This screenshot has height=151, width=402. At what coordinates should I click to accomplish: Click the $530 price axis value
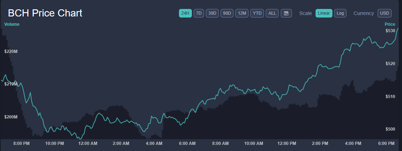(390, 31)
